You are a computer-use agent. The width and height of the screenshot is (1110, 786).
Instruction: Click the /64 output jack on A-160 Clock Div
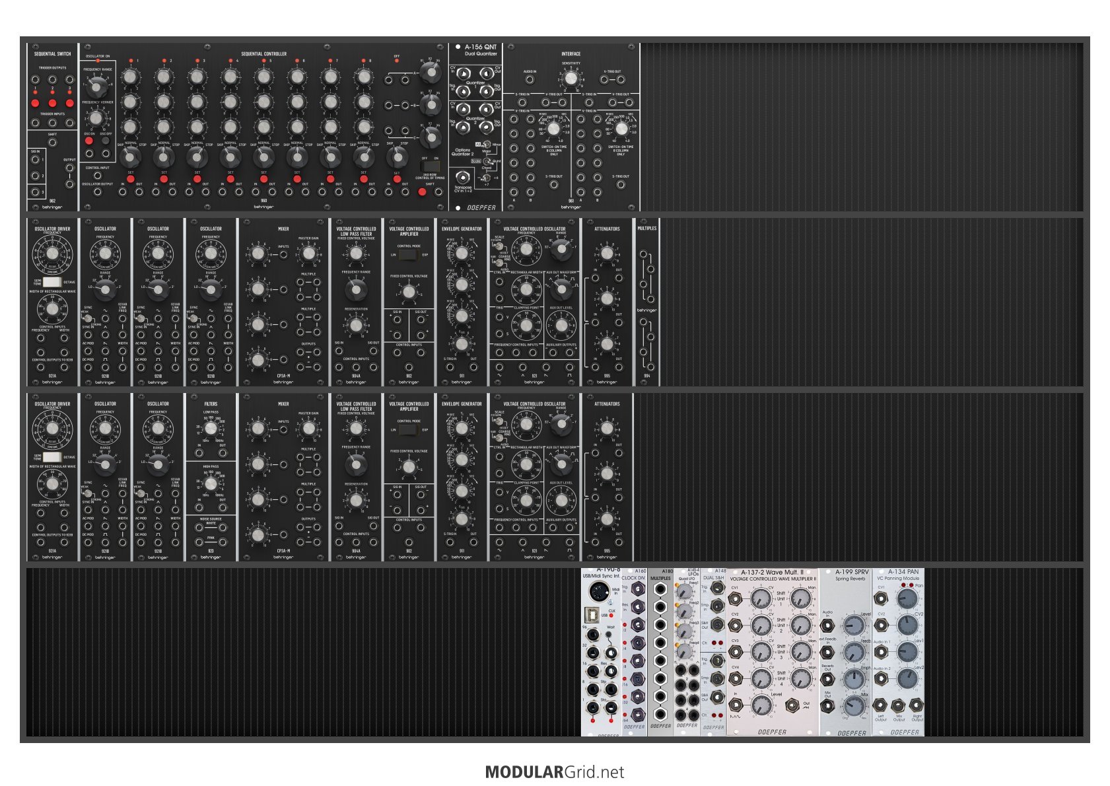coord(637,714)
